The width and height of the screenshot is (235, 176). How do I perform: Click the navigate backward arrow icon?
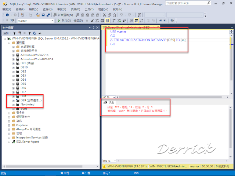pyautogui.click(x=7, y=15)
